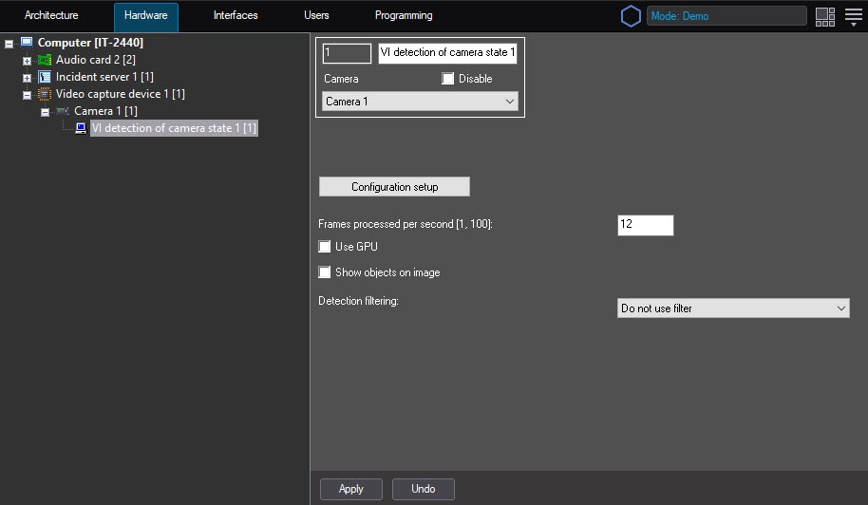868x505 pixels.
Task: Toggle the Disable checkbox
Action: coord(448,79)
